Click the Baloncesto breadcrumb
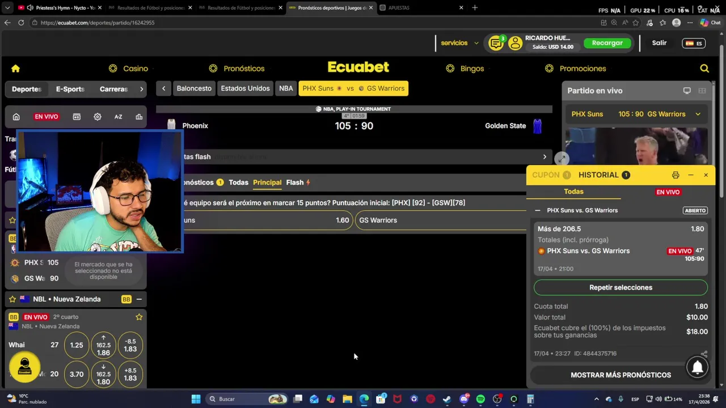 click(194, 88)
